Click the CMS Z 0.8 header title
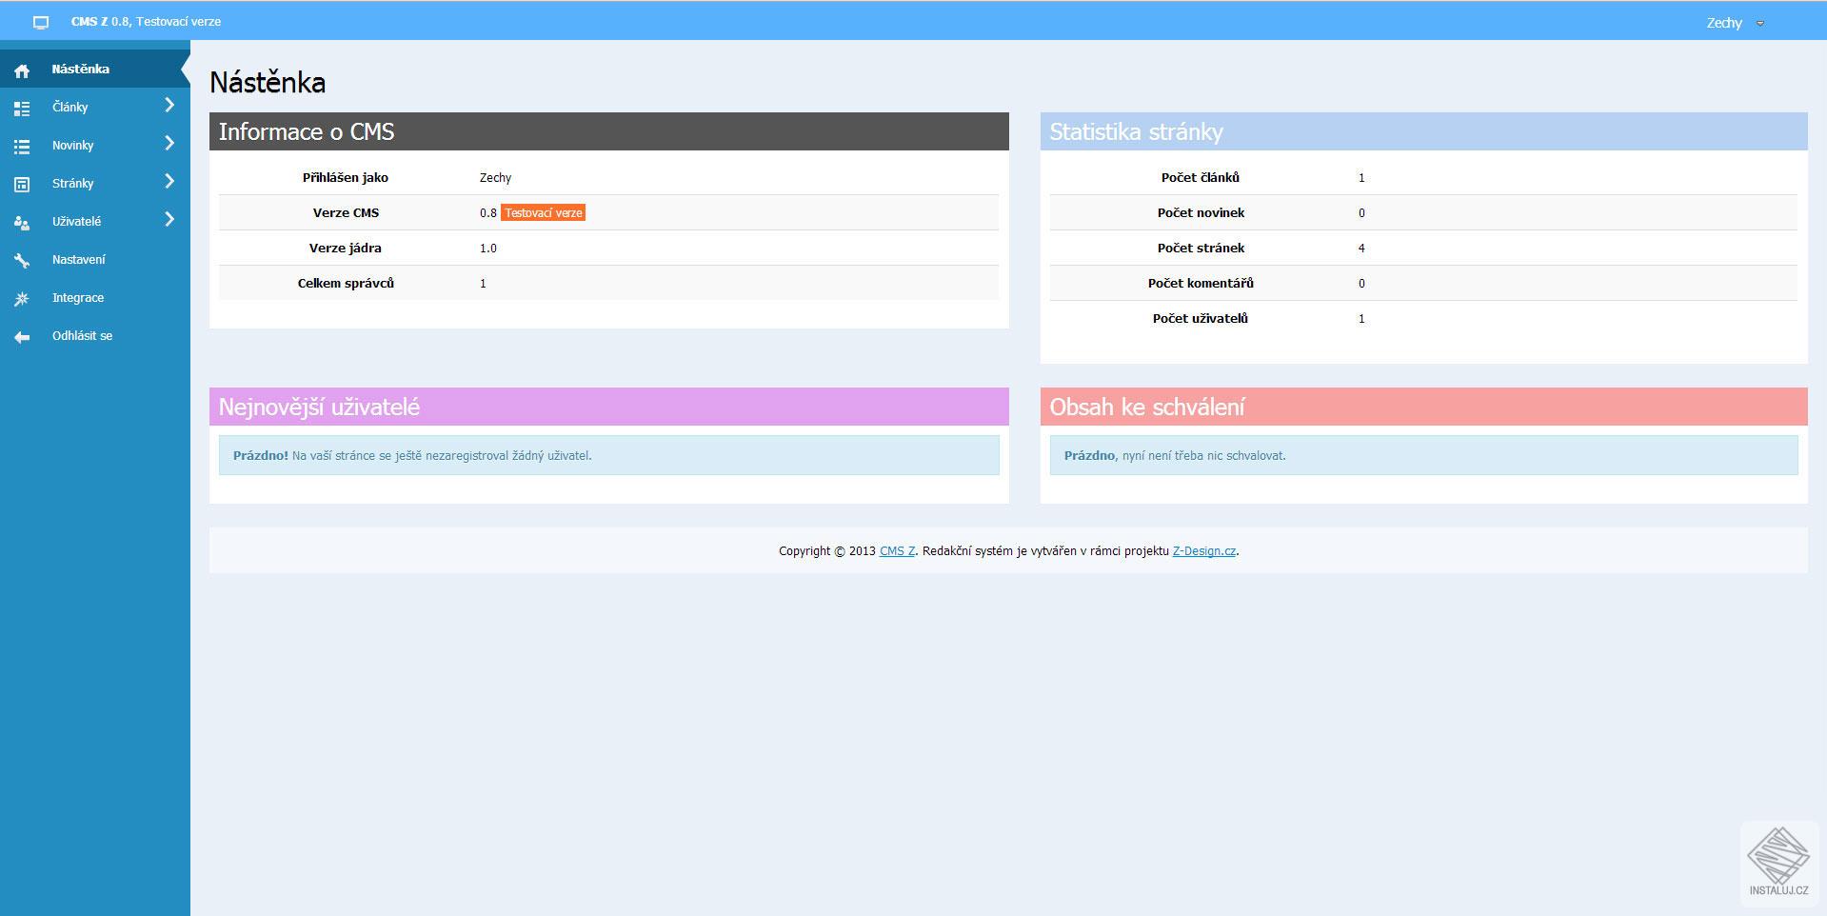This screenshot has width=1827, height=916. point(146,21)
